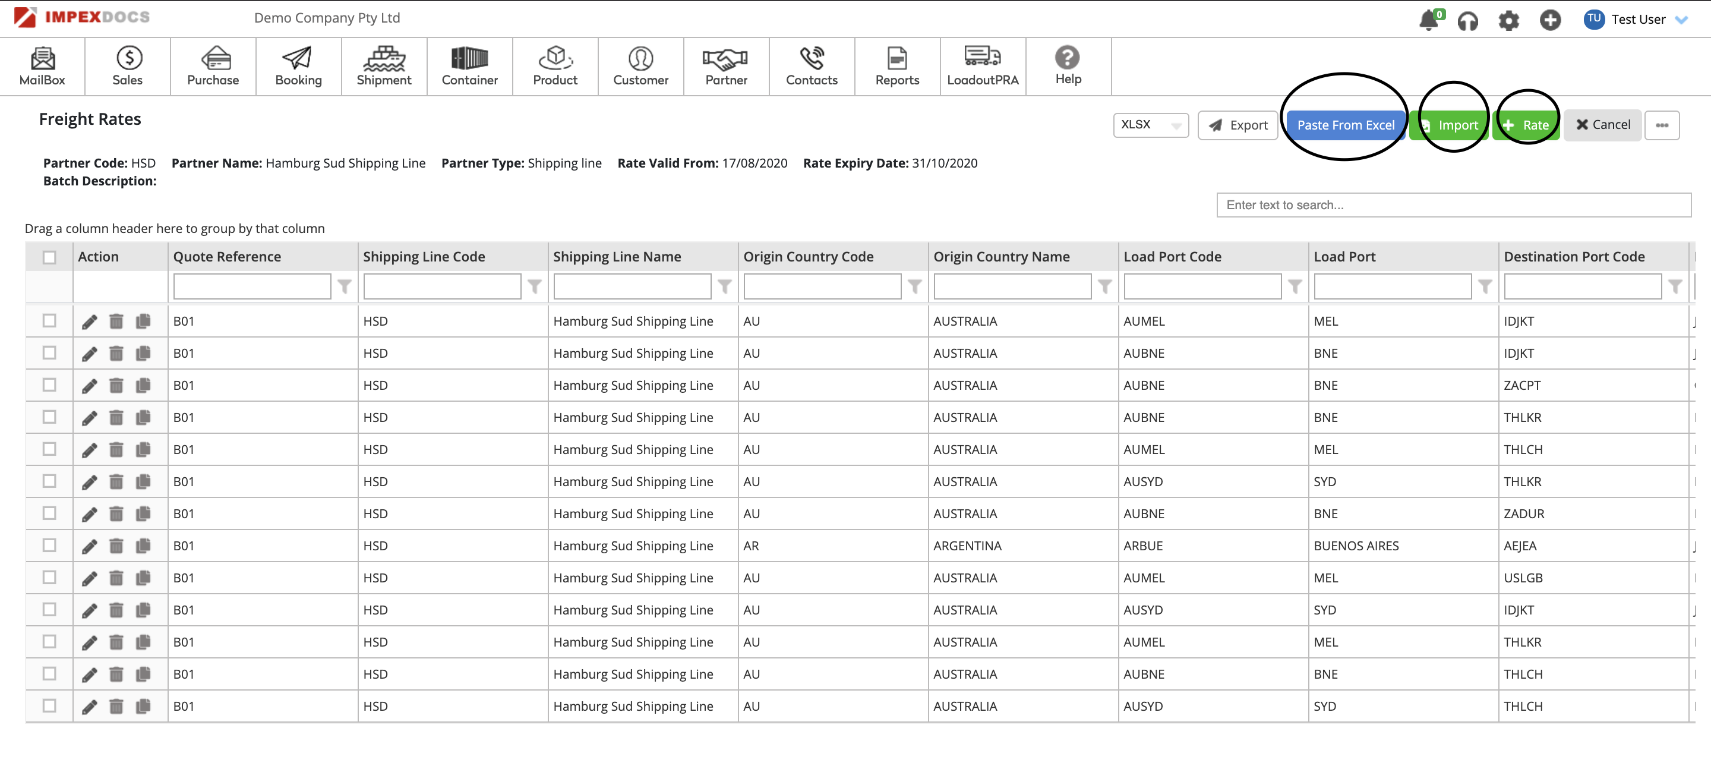Open the Shipment menu
This screenshot has height=769, width=1711.
[x=384, y=67]
